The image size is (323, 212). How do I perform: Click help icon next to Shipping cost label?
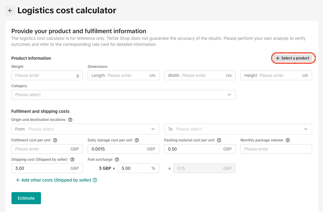(x=73, y=160)
